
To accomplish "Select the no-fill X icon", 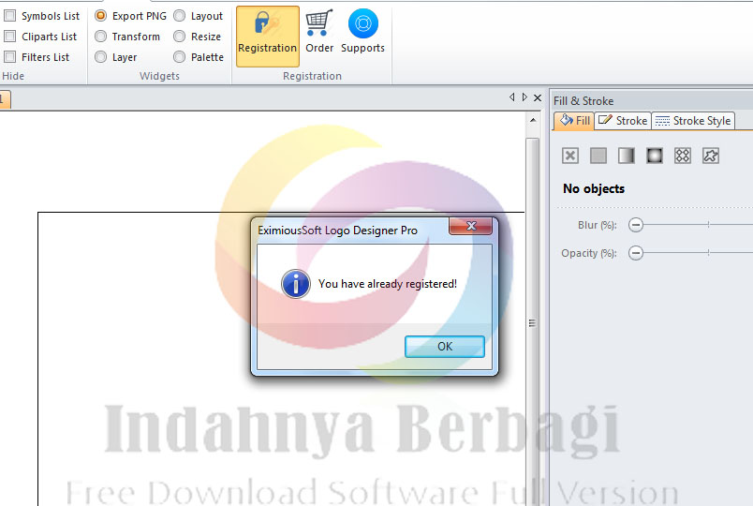I will [x=570, y=156].
